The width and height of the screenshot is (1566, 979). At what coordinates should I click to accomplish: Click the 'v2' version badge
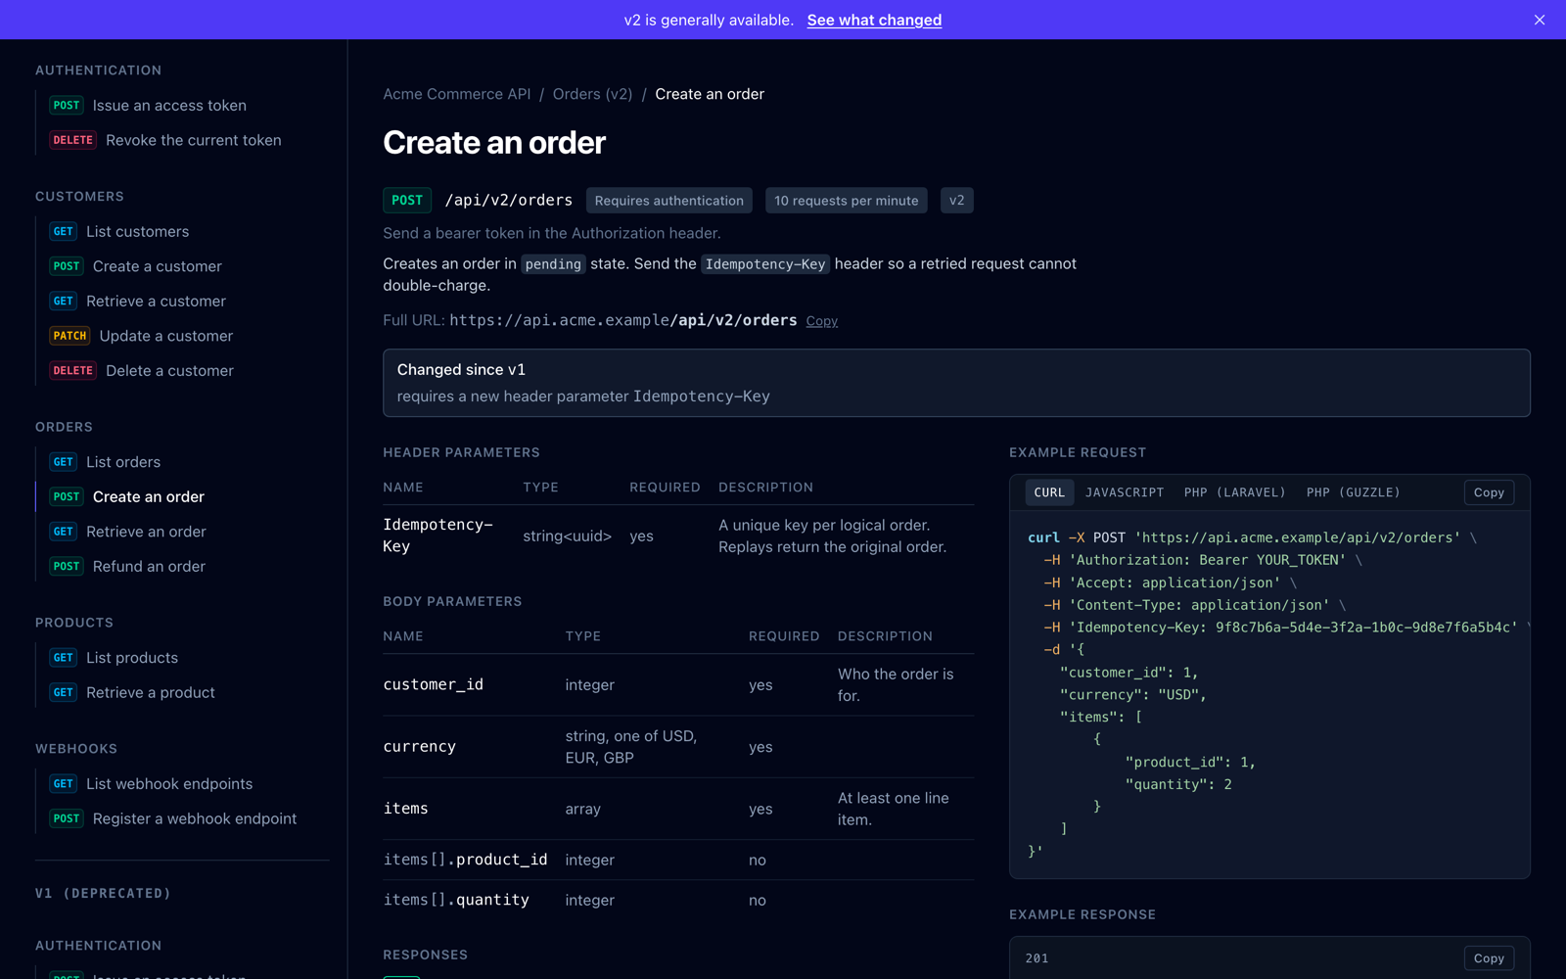pyautogui.click(x=956, y=201)
